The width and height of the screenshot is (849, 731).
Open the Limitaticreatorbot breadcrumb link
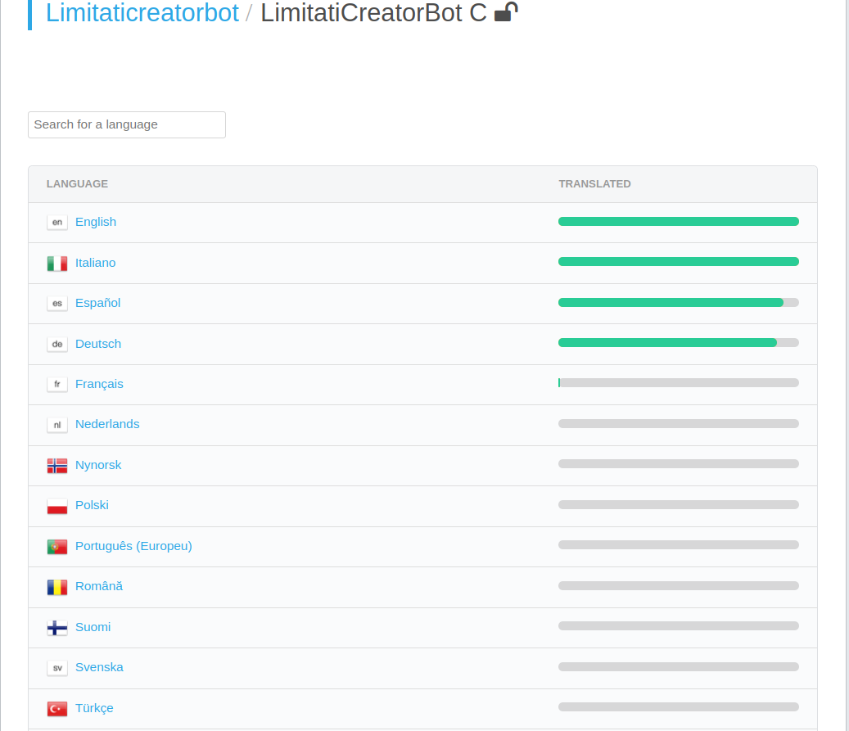point(142,13)
